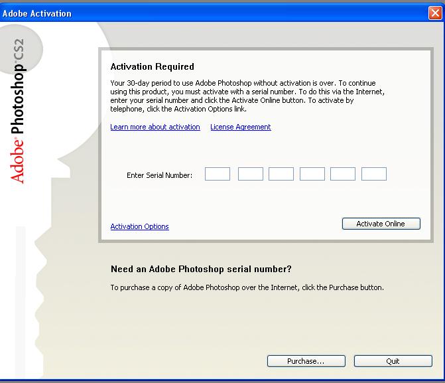
Task: Click the Enter Serial Number label
Action: click(x=159, y=175)
